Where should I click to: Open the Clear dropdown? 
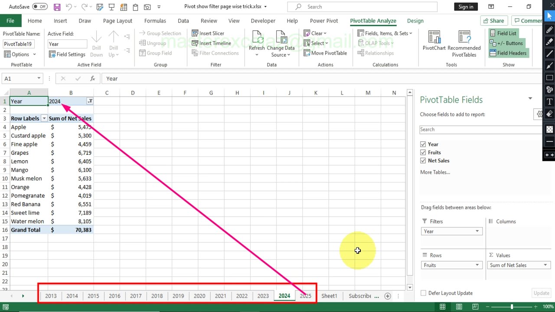click(315, 33)
